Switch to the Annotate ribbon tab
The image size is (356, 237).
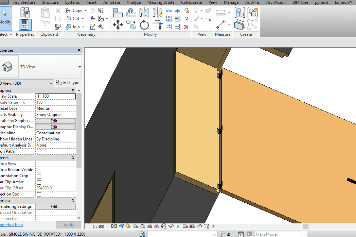point(111,2)
